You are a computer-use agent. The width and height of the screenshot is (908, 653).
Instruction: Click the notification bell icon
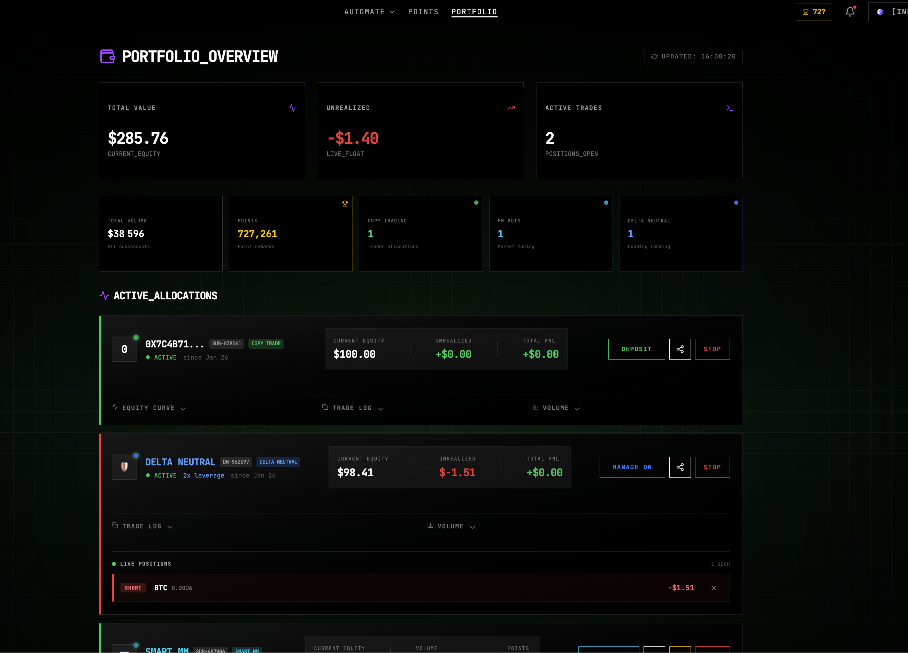[x=849, y=12]
